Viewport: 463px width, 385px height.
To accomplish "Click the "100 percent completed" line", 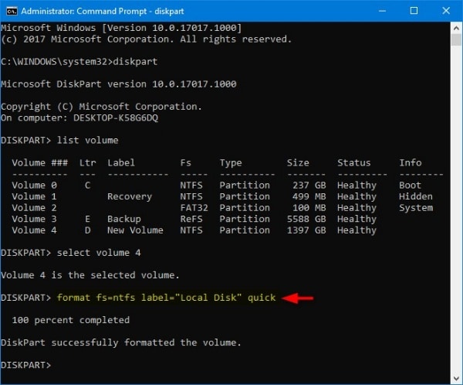I will (71, 320).
